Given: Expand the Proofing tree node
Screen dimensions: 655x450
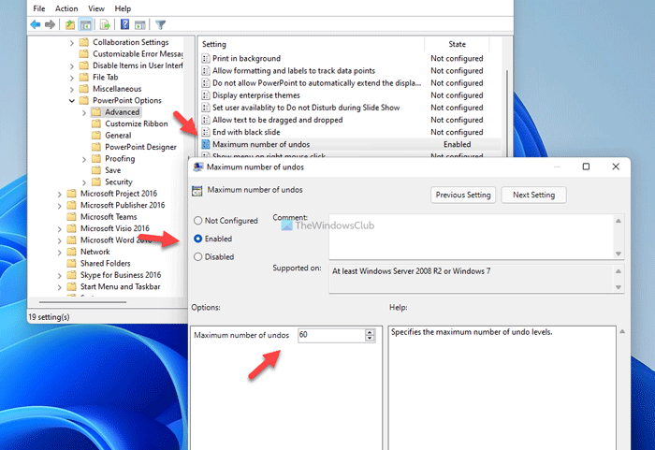Looking at the screenshot, I should (84, 159).
